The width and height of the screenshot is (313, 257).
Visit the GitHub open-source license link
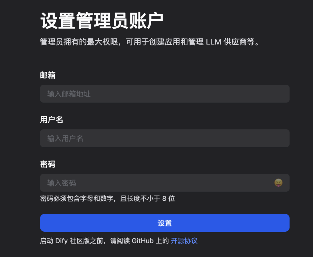pos(184,241)
